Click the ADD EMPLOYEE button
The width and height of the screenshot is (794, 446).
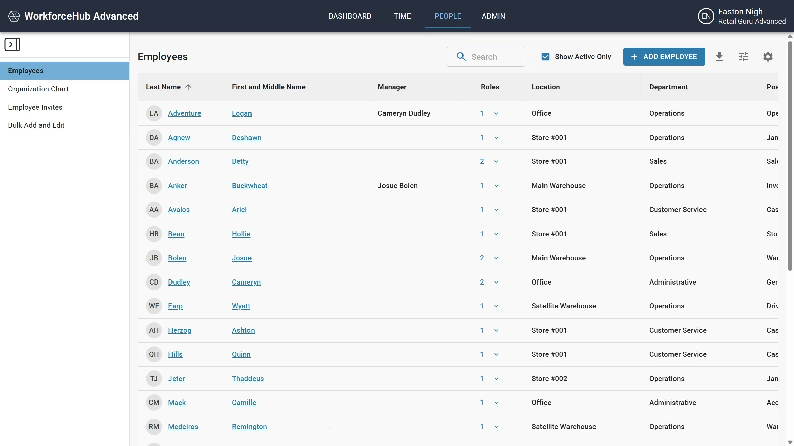click(664, 57)
